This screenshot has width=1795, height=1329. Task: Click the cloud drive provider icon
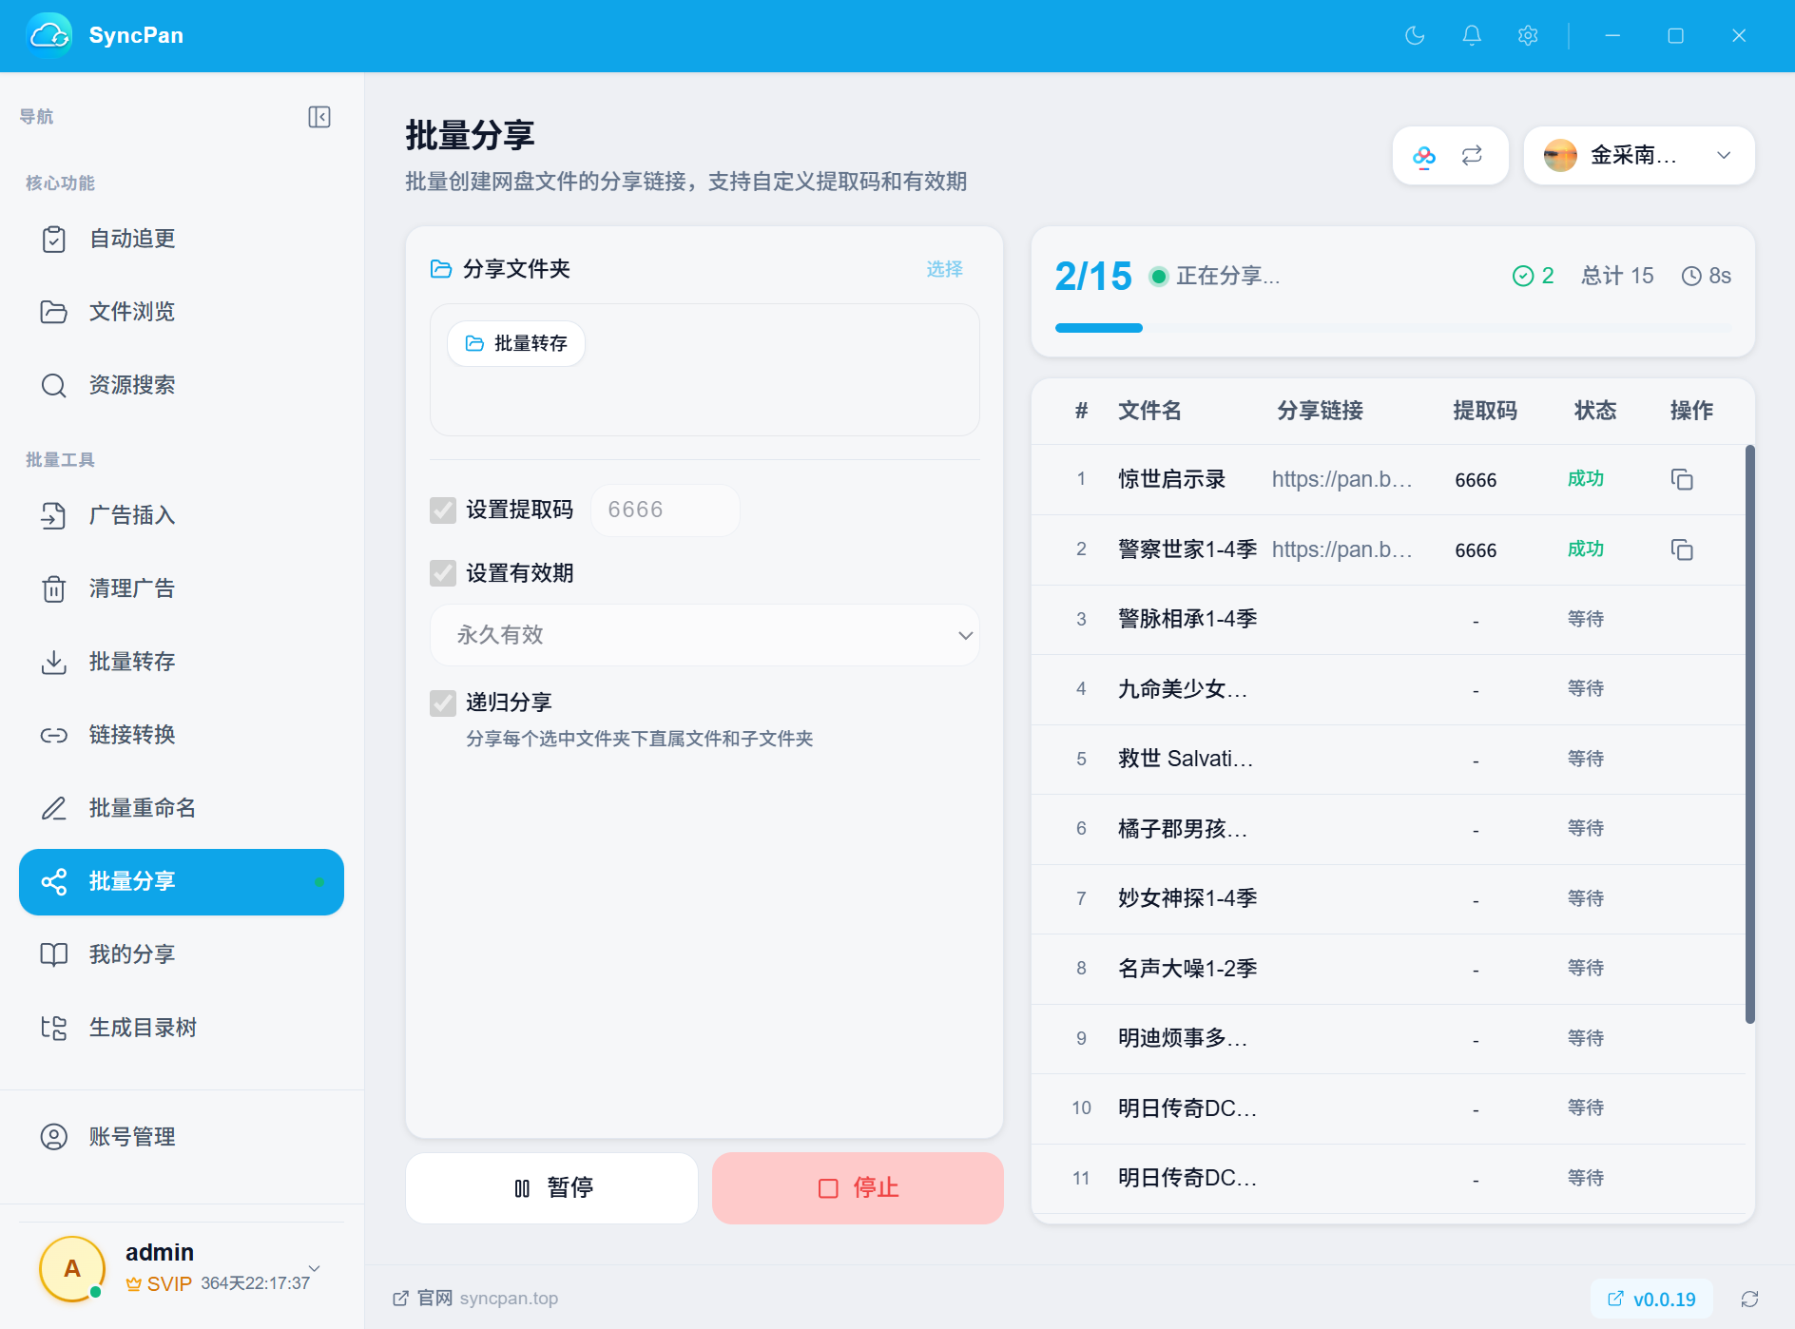click(x=1424, y=156)
